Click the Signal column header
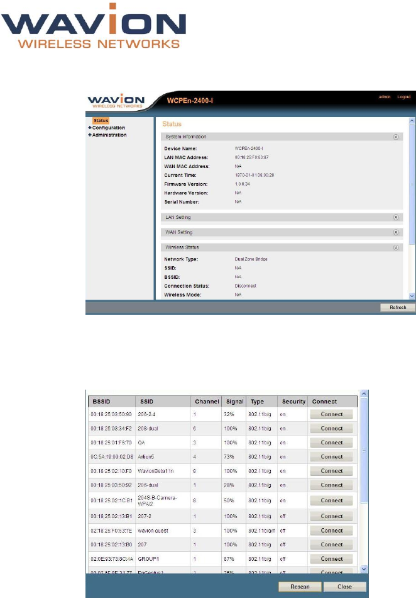416x598 pixels. 234,402
